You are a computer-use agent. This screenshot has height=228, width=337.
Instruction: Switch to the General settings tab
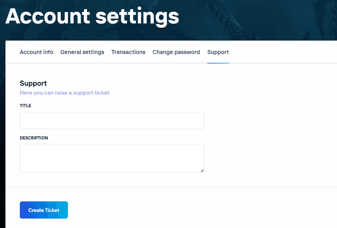click(x=82, y=52)
